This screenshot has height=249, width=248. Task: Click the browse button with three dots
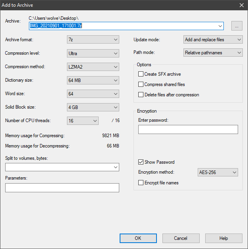click(x=237, y=26)
